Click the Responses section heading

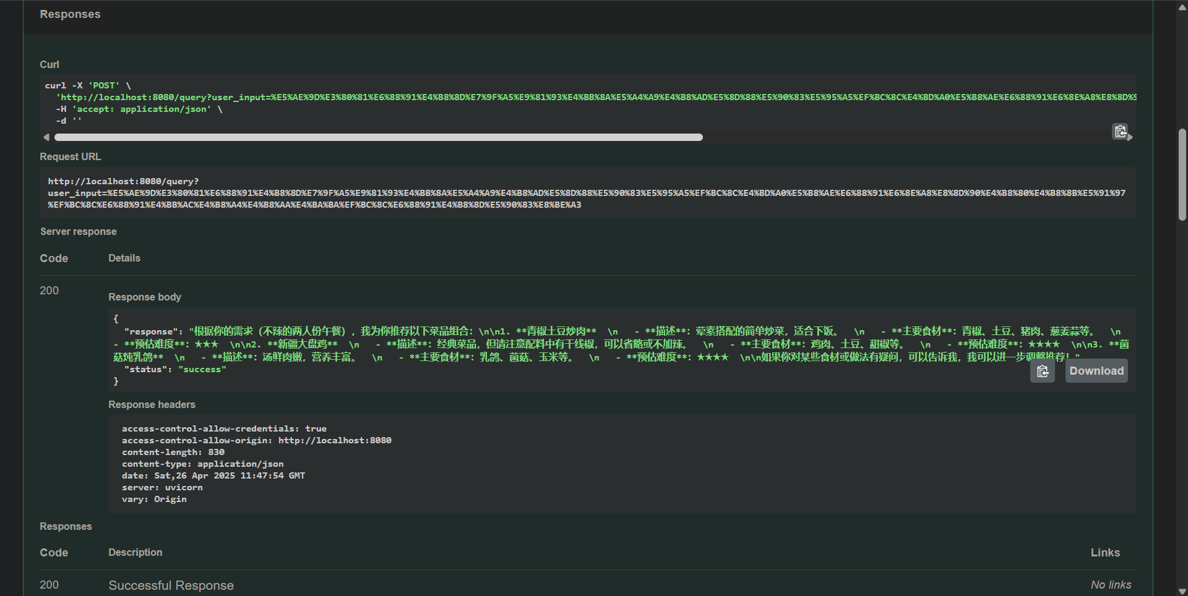coord(70,14)
